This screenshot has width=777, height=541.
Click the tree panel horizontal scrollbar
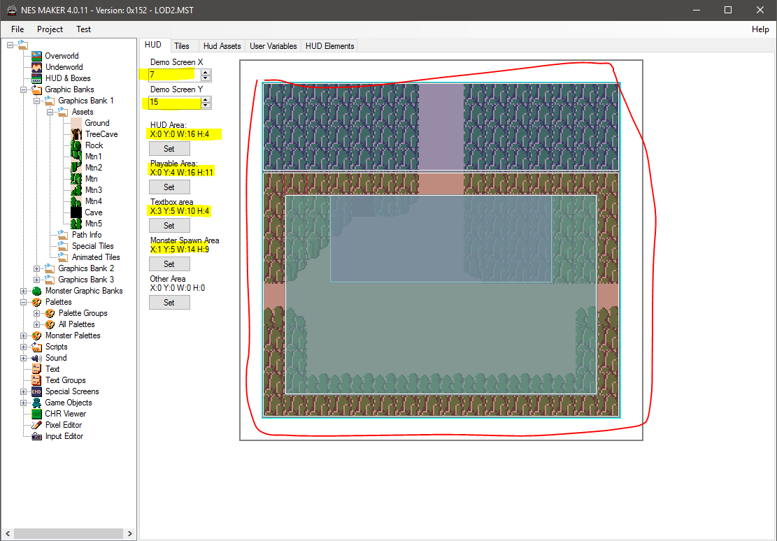pyautogui.click(x=69, y=533)
